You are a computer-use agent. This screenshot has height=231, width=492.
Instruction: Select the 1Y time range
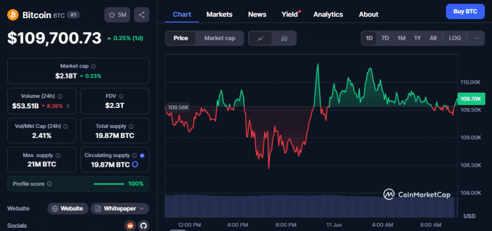tap(417, 38)
